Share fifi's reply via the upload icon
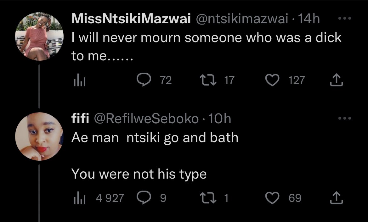 (x=336, y=197)
